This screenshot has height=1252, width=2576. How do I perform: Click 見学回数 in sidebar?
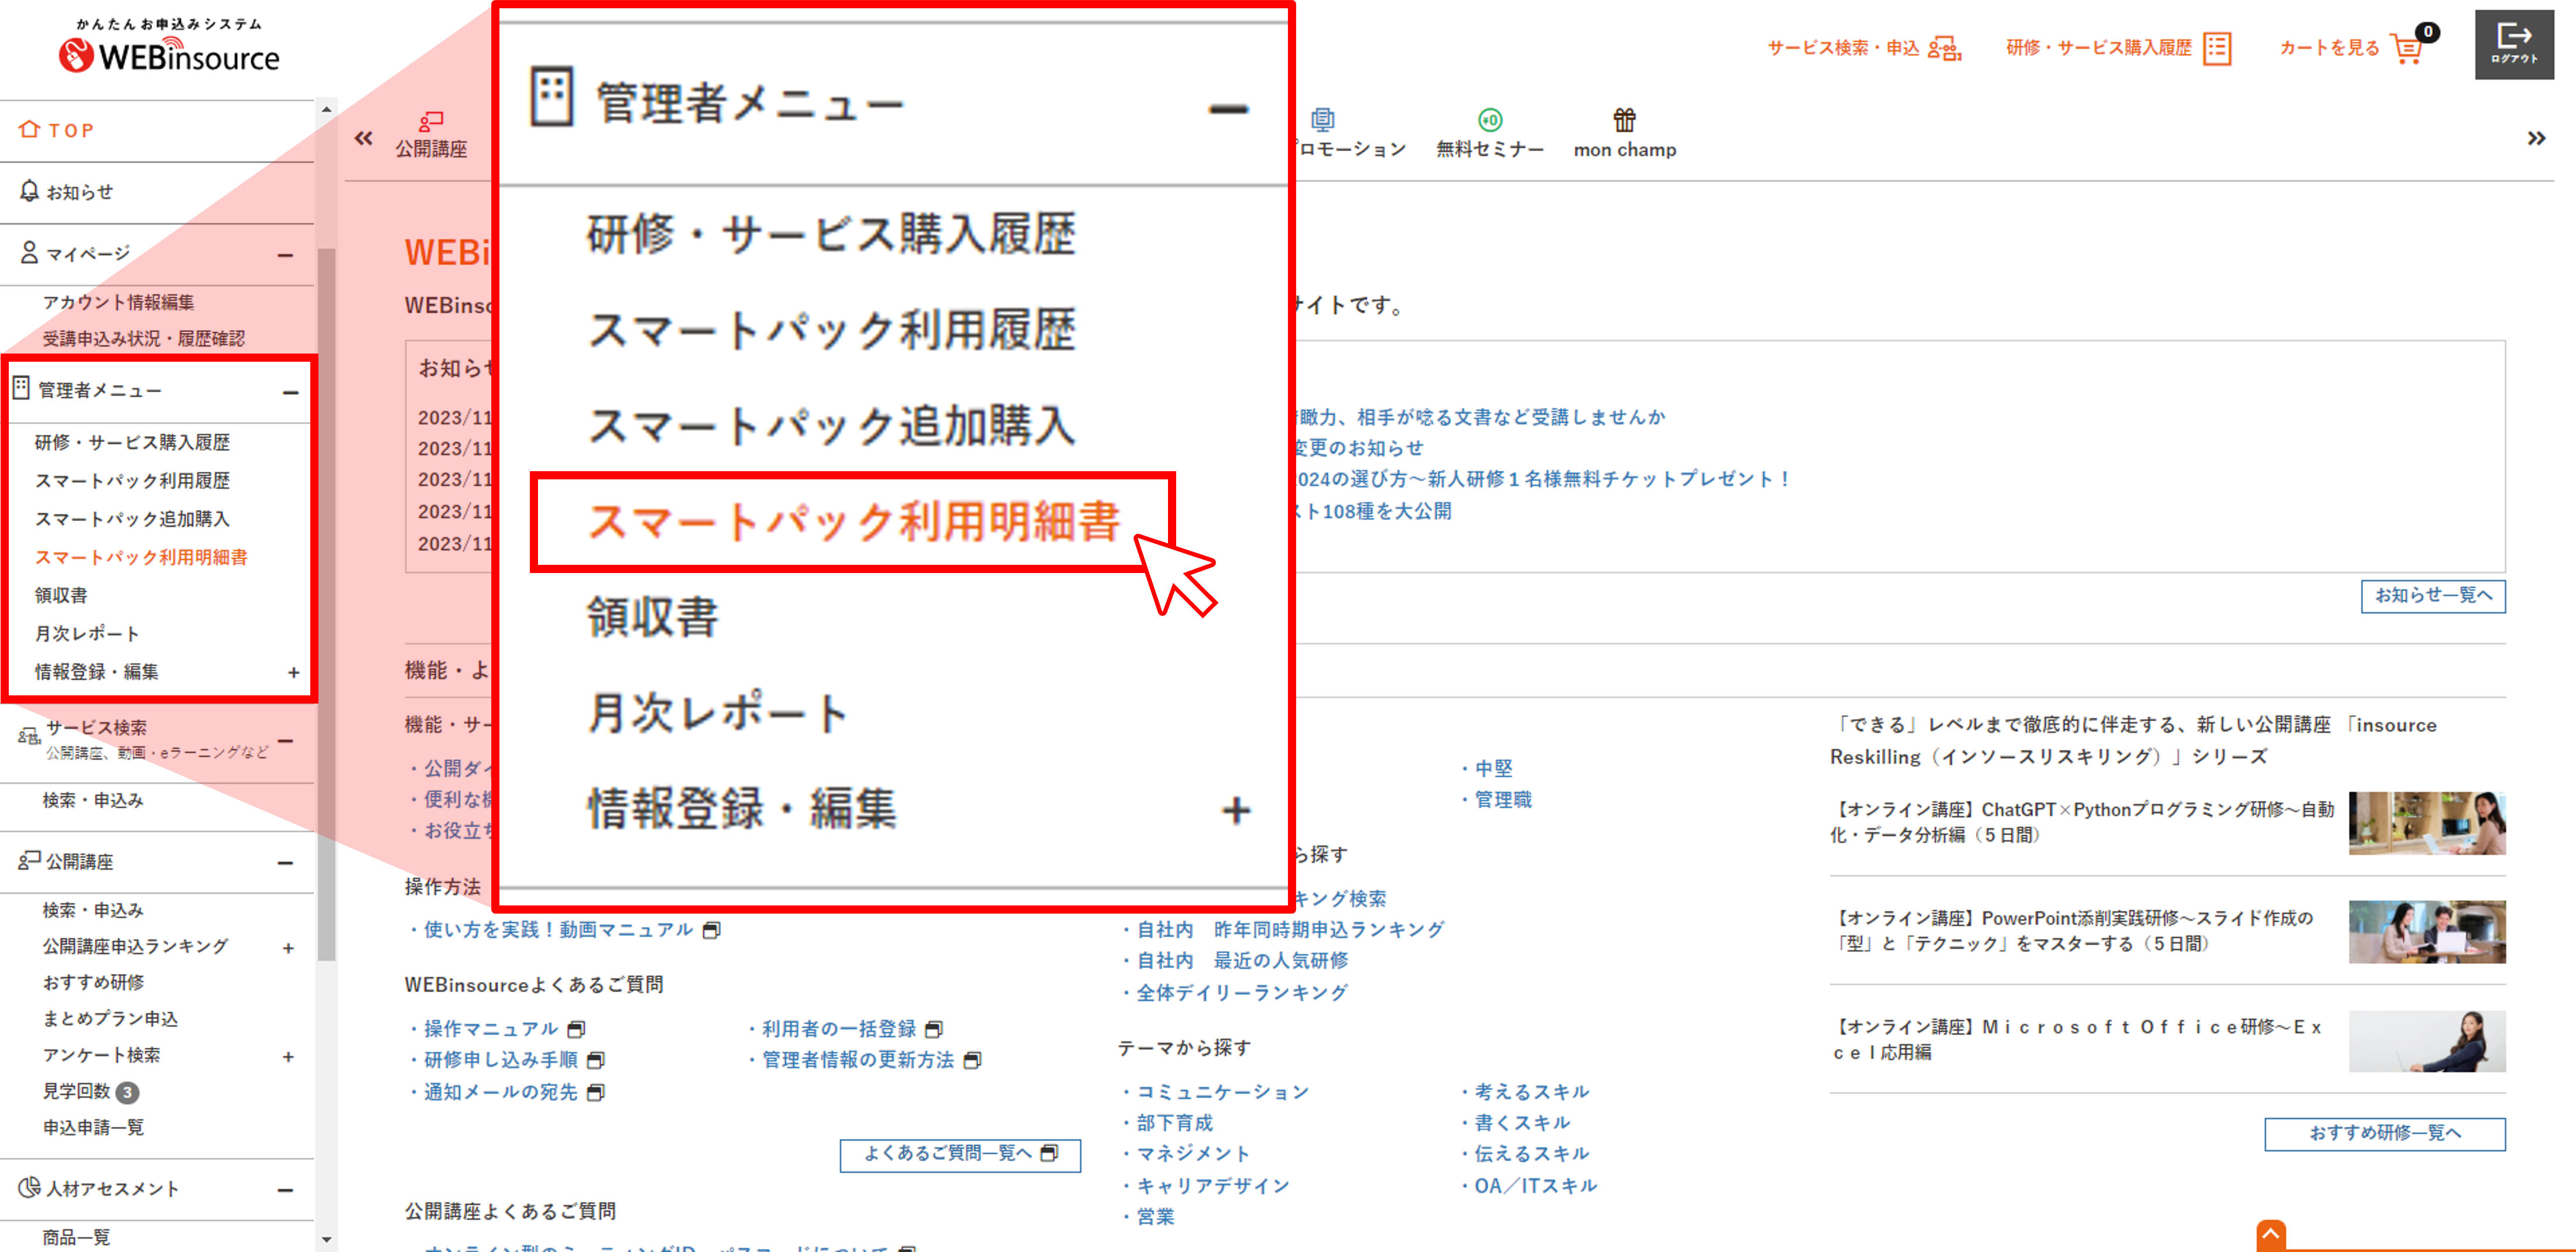pos(76,1091)
